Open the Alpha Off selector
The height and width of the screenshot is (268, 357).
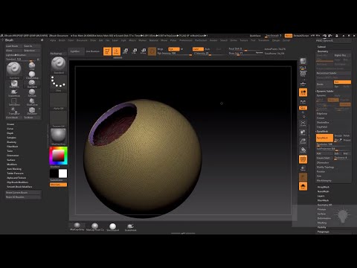(59, 101)
